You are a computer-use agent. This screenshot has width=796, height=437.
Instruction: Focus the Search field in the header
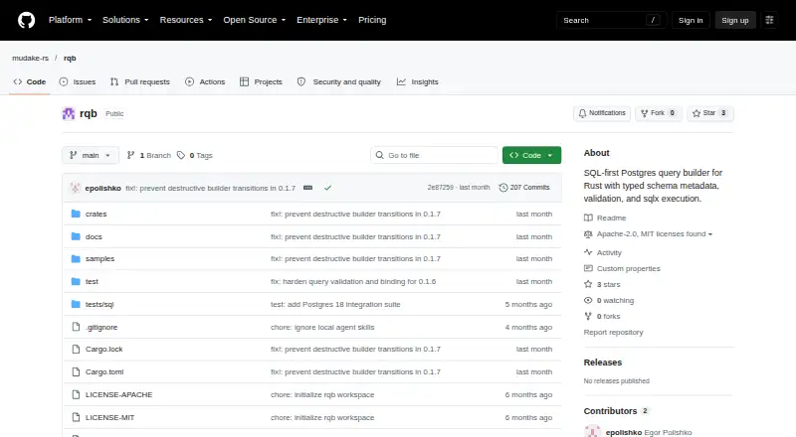pos(611,20)
